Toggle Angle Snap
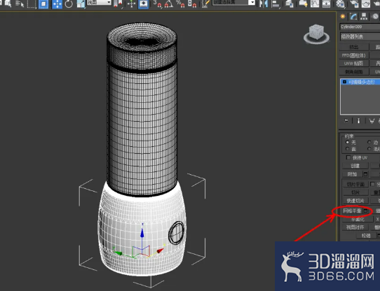 click(169, 3)
